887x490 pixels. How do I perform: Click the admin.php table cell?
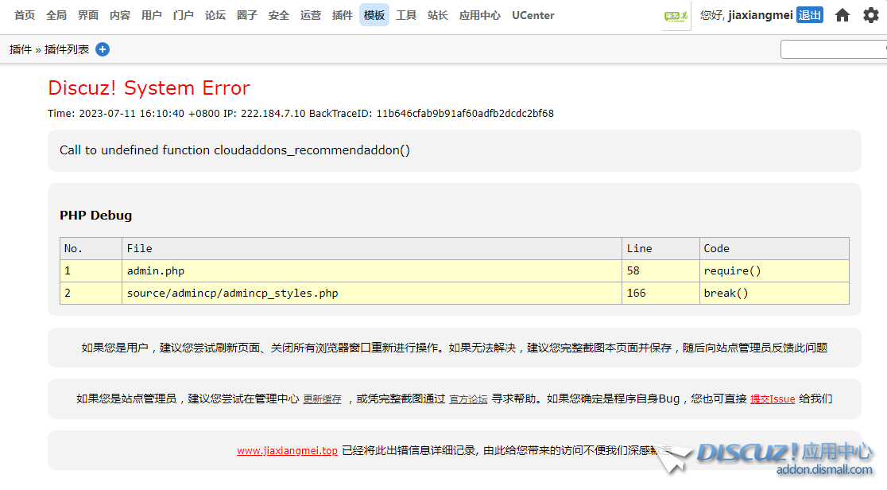click(x=372, y=270)
